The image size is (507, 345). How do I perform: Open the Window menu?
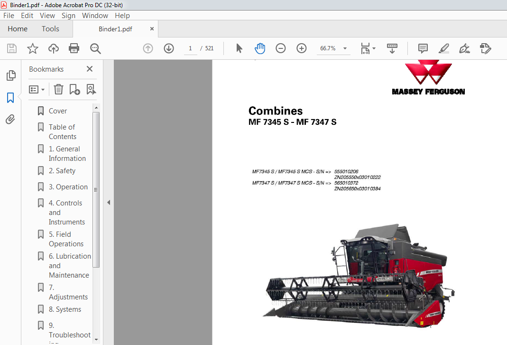(x=95, y=16)
